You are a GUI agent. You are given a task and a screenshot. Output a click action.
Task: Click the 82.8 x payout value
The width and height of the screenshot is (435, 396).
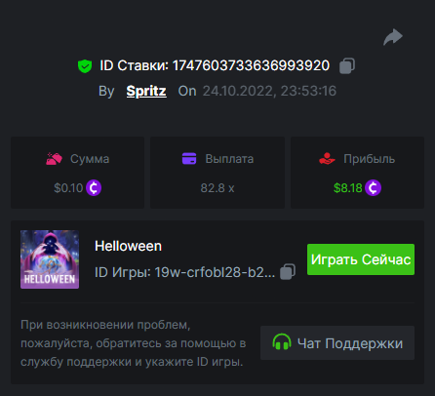217,188
